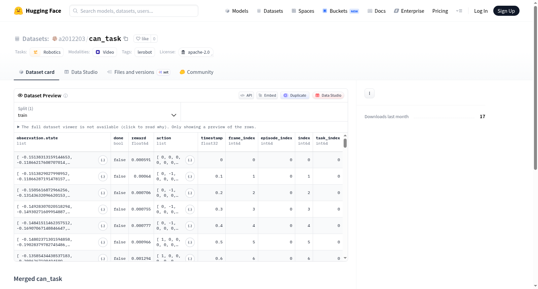The width and height of the screenshot is (538, 289).
Task: Expand JSON for observation.state row with timestamp 0.4
Action: [x=103, y=226]
